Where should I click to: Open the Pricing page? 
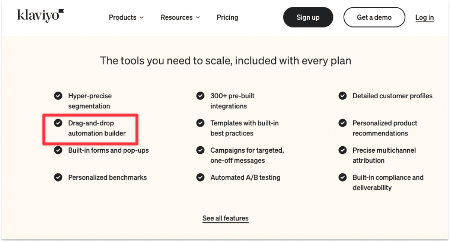coord(227,17)
